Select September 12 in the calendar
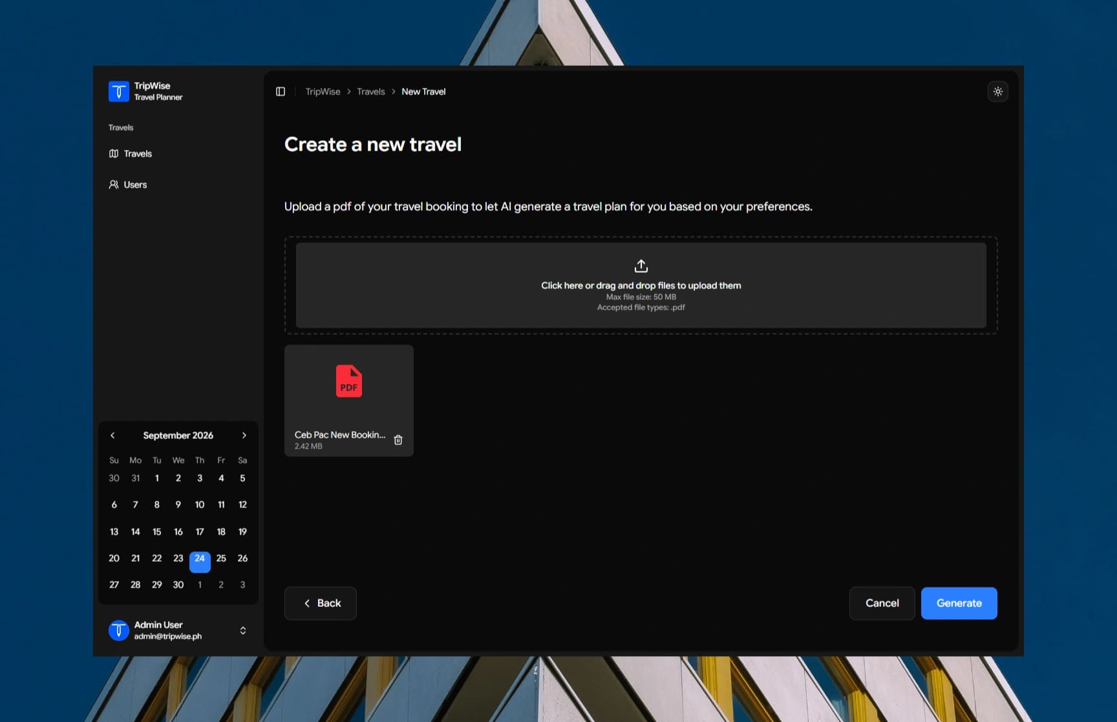The width and height of the screenshot is (1117, 722). click(x=242, y=505)
